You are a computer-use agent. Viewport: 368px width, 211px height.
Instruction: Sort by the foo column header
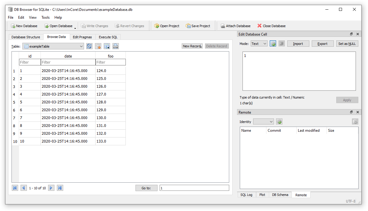111,56
